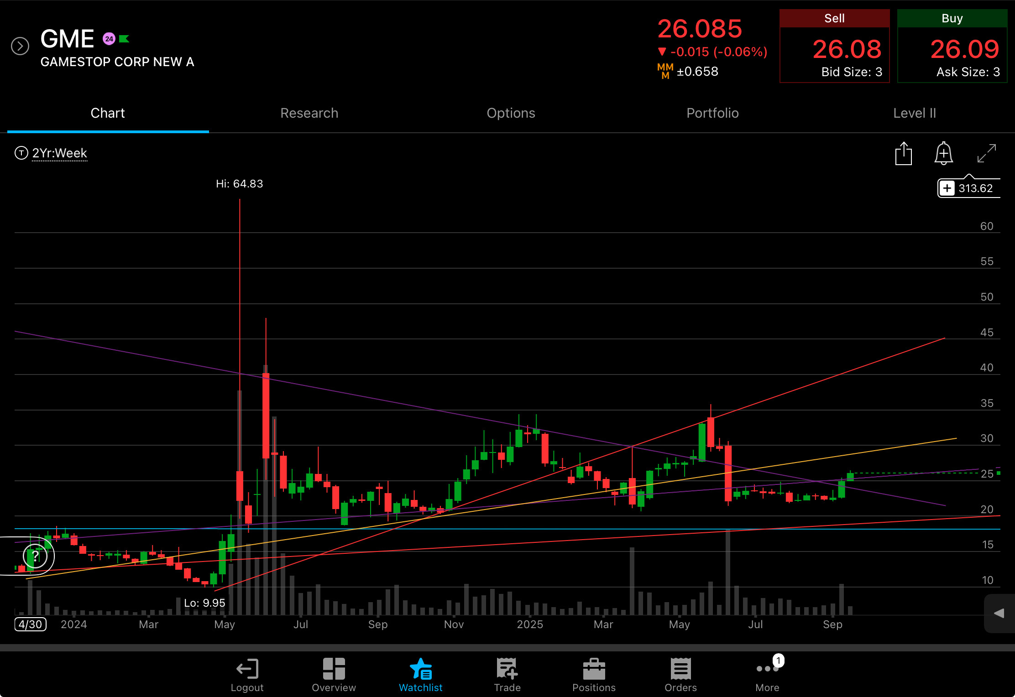Switch to the Options tab
The image size is (1015, 697).
point(511,113)
